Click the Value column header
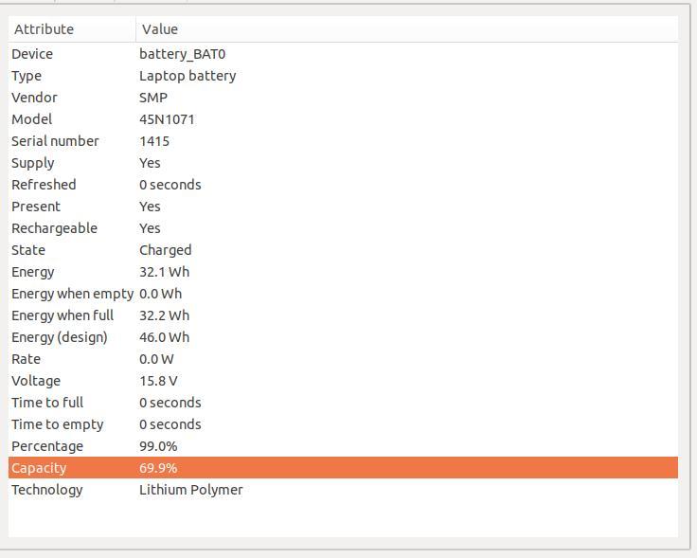 [406, 29]
